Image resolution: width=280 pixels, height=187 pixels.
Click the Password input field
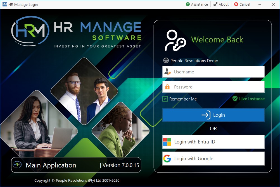(213, 87)
